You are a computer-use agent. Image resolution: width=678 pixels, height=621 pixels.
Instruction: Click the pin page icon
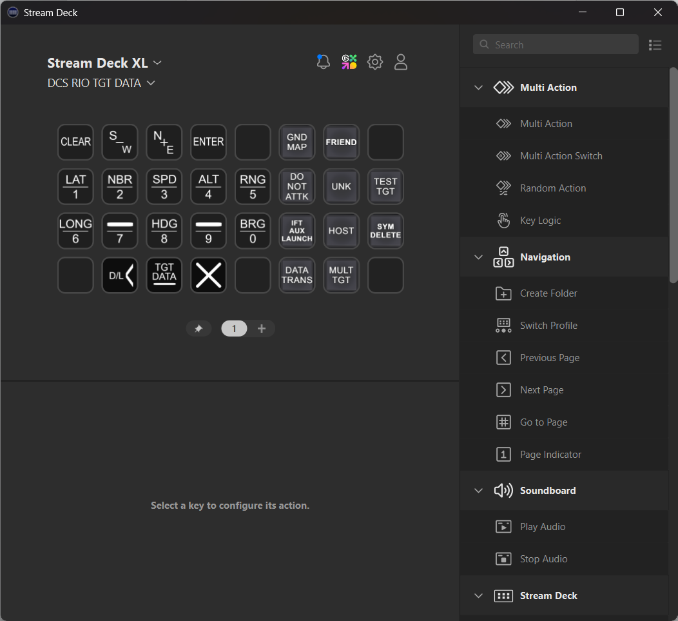click(199, 329)
